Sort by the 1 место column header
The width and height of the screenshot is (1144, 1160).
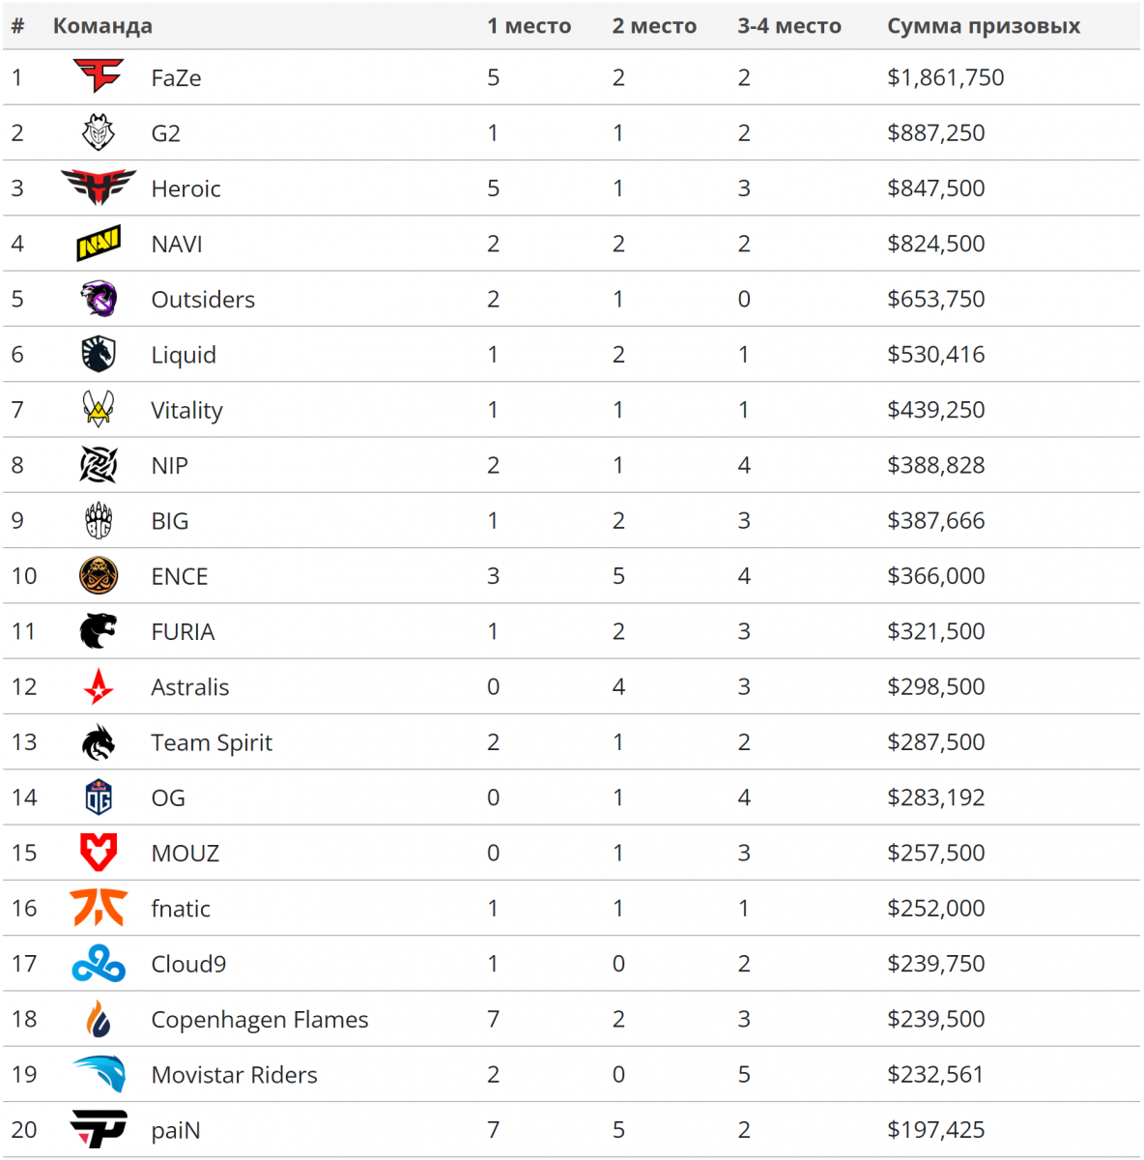529,26
